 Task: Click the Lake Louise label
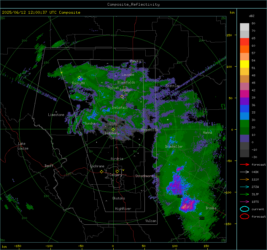(23, 146)
